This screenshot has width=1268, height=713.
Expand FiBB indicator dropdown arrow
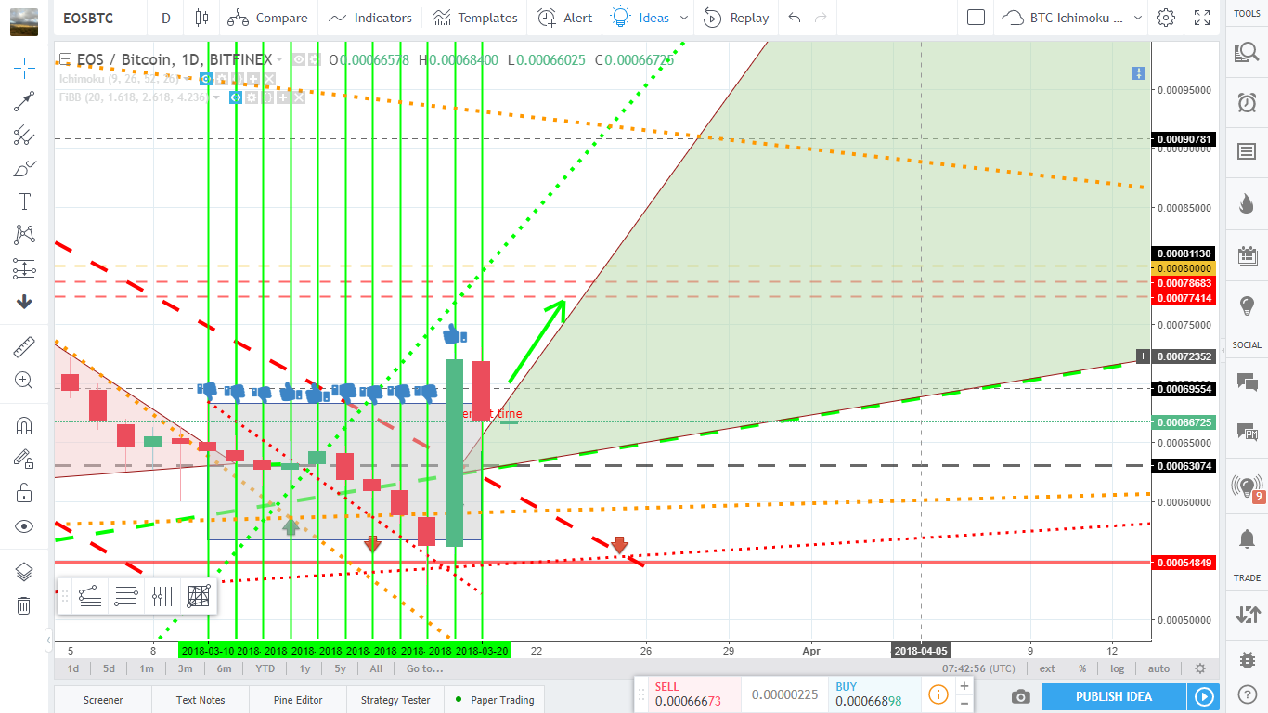click(216, 97)
